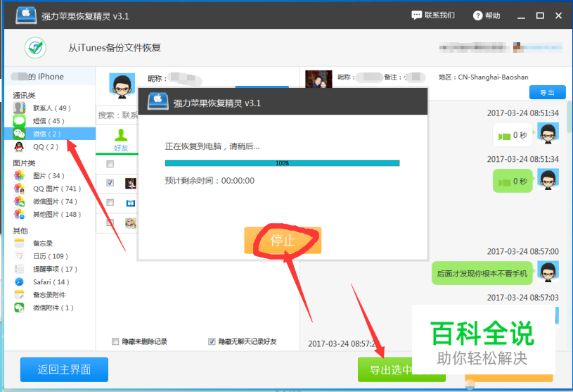Screen dimensions: 573x392
Task: Check the last friend row checkbox
Action: pyautogui.click(x=110, y=222)
